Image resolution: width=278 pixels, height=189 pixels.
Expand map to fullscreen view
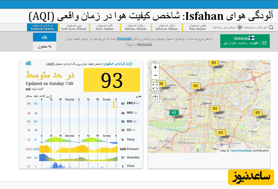[155, 87]
